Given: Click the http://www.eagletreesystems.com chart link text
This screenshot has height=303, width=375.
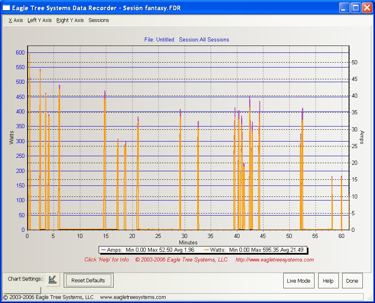Looking at the screenshot, I should tap(274, 260).
